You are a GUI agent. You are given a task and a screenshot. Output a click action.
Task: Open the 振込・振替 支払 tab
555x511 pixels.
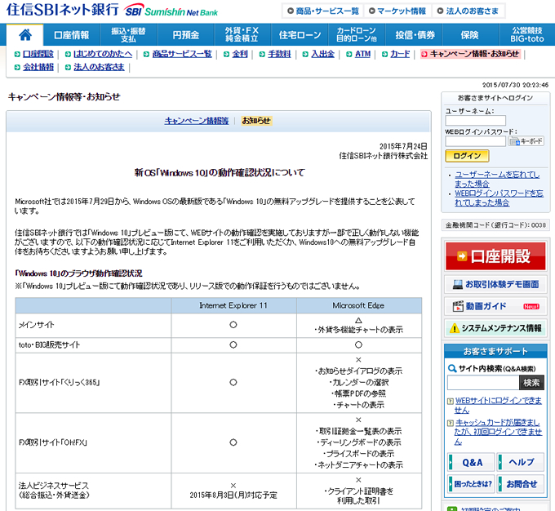(x=129, y=35)
